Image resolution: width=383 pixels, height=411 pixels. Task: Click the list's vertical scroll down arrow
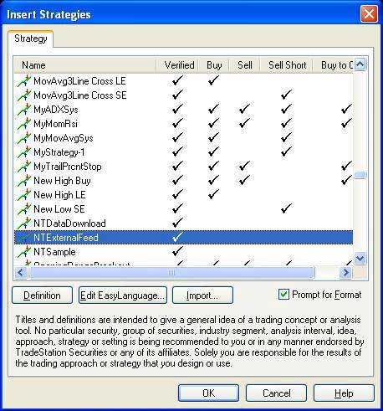coord(360,258)
